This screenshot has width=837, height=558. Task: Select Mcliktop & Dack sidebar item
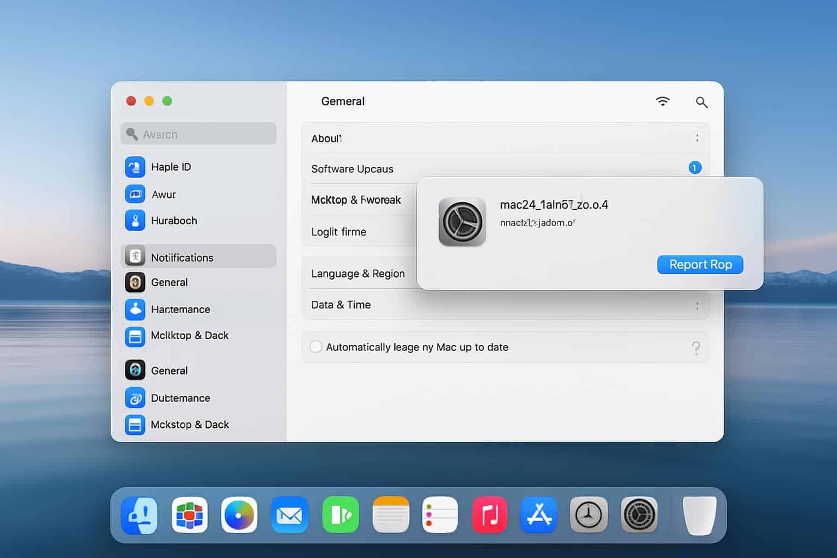click(189, 336)
